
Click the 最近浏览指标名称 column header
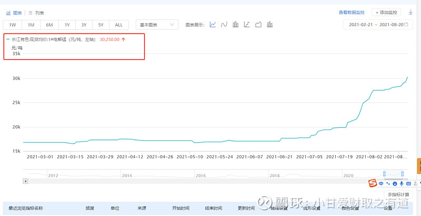pos(26,208)
